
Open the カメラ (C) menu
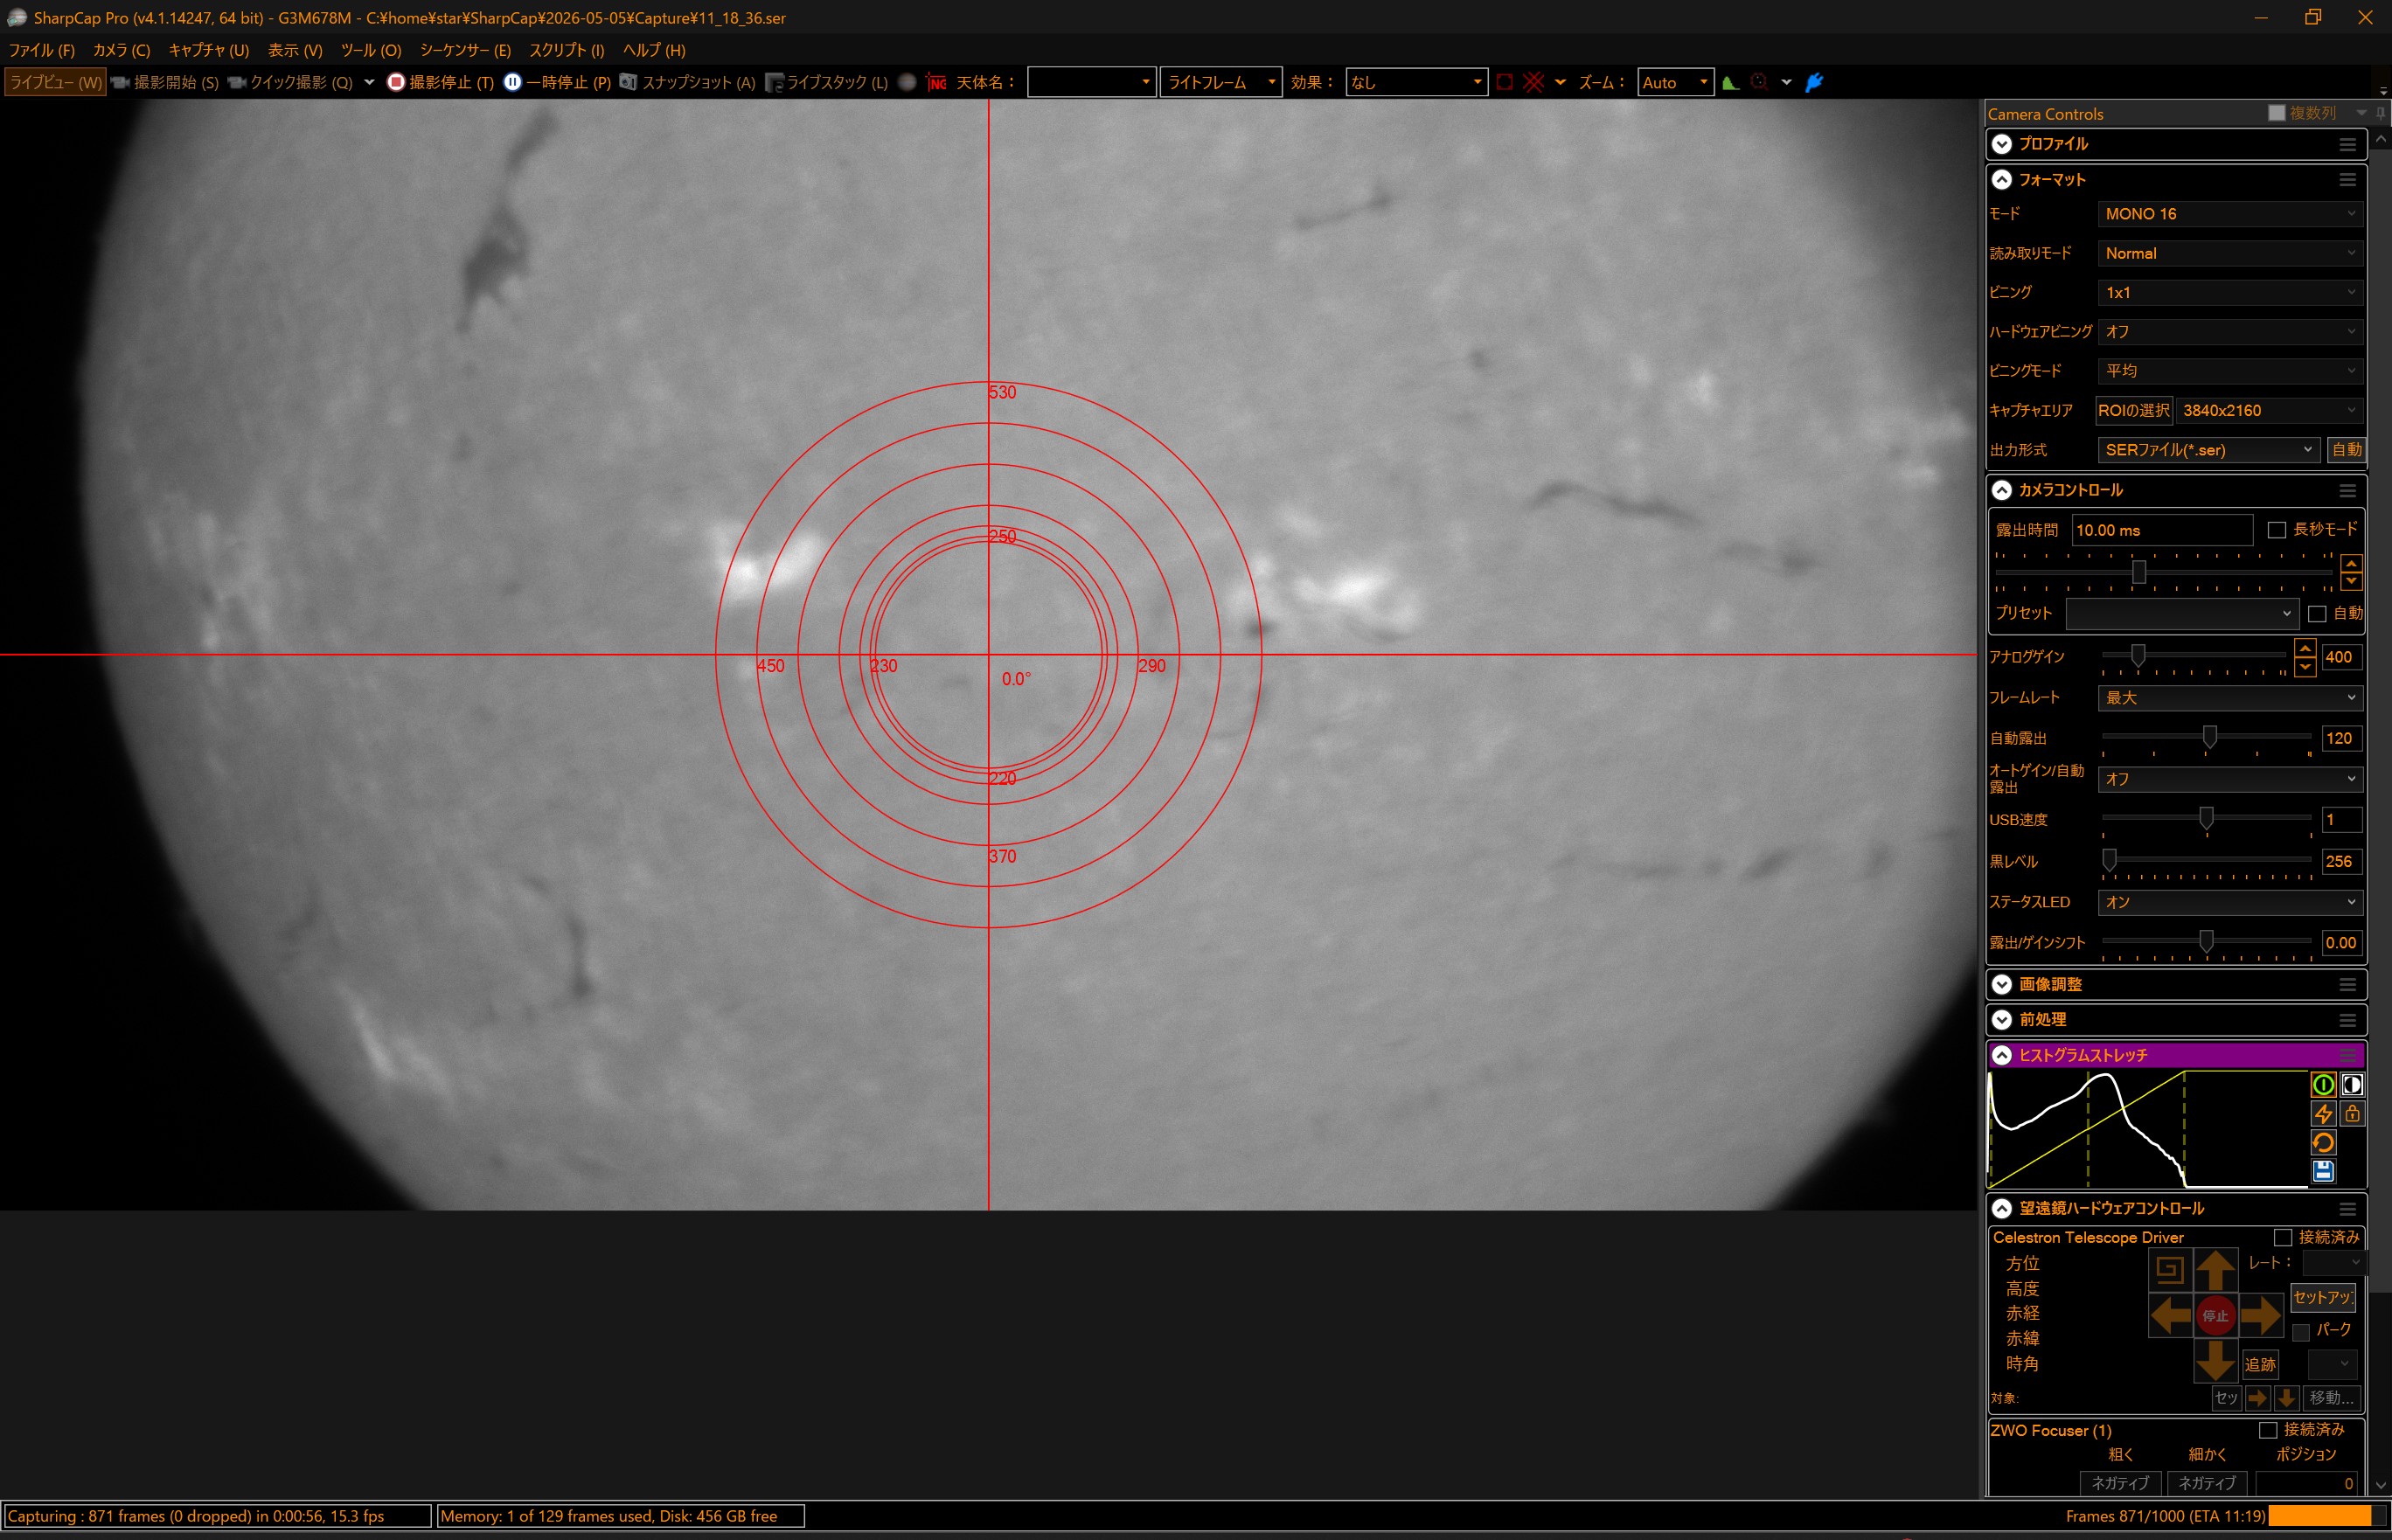point(121,50)
